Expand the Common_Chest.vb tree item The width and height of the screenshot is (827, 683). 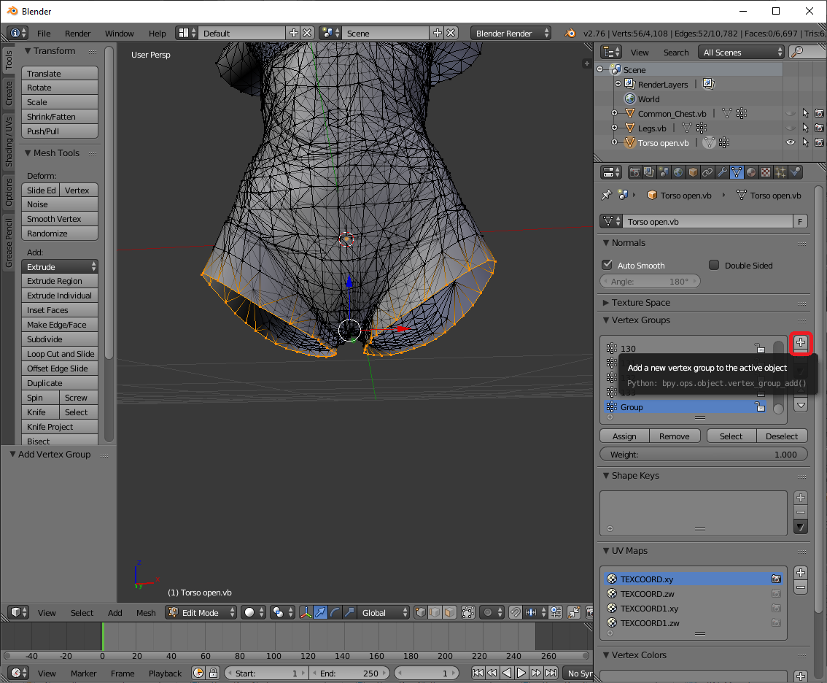pos(614,113)
